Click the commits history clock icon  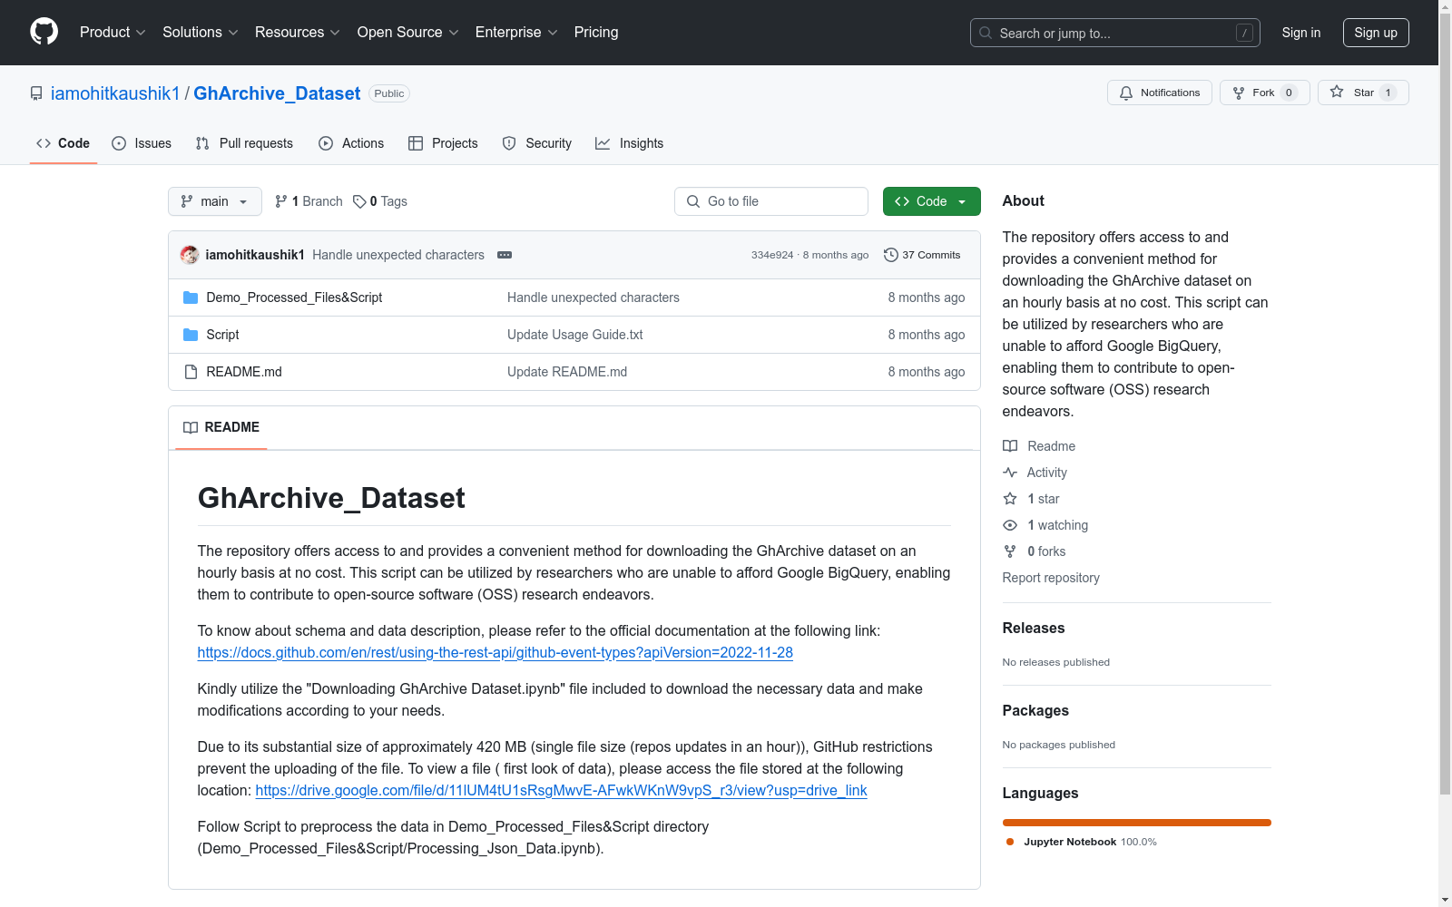(x=891, y=255)
